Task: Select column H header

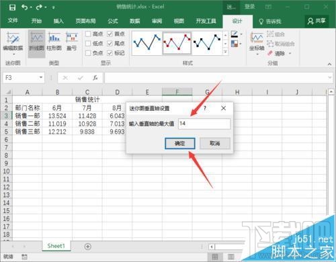Action: click(x=237, y=92)
